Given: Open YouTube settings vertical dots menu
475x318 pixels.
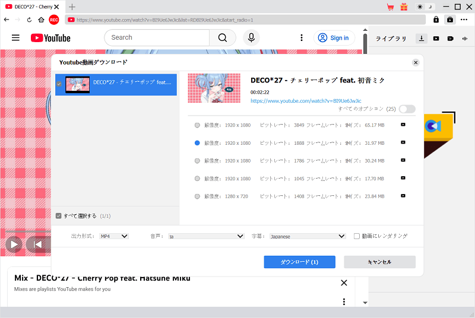Looking at the screenshot, I should (x=301, y=37).
